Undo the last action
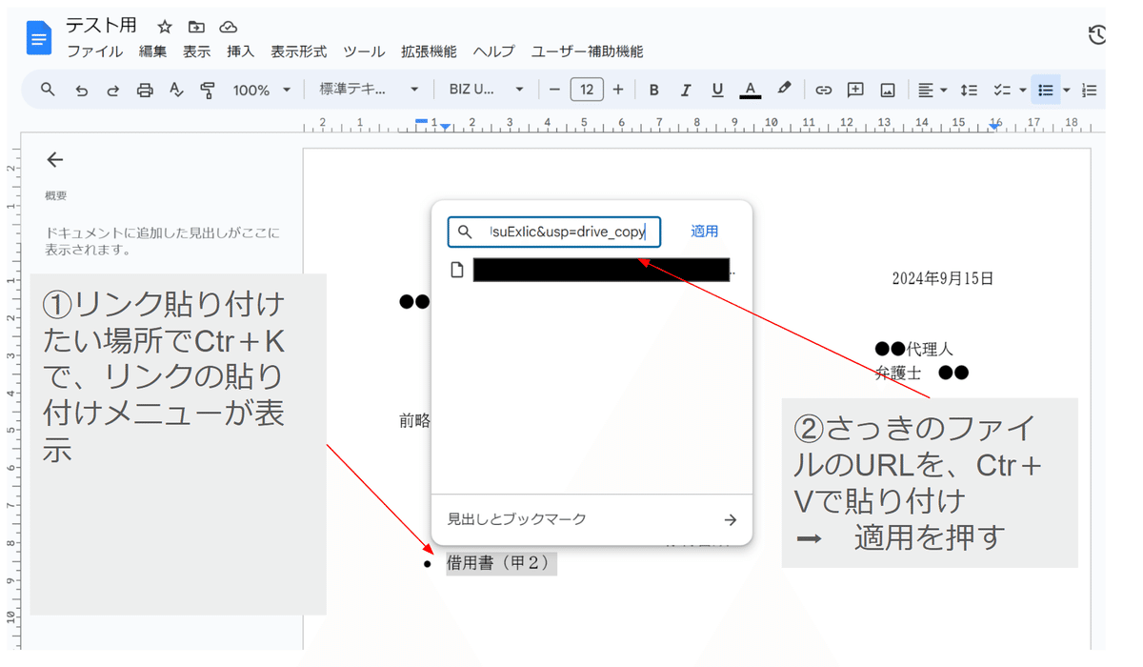 tap(81, 90)
